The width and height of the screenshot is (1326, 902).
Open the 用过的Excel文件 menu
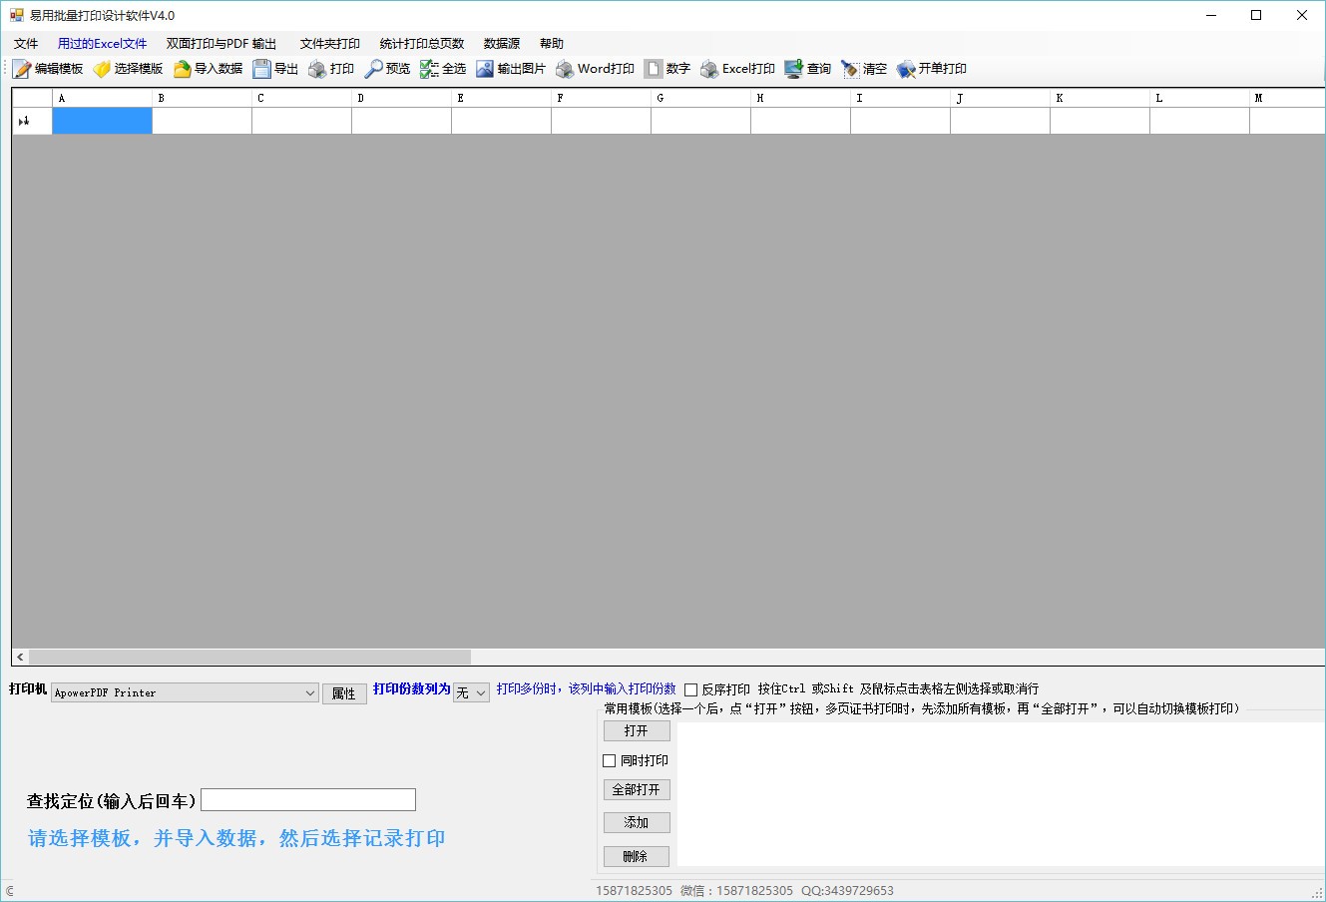pos(102,44)
